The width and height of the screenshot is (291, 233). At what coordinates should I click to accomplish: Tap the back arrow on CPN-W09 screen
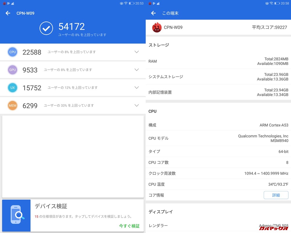pos(8,13)
